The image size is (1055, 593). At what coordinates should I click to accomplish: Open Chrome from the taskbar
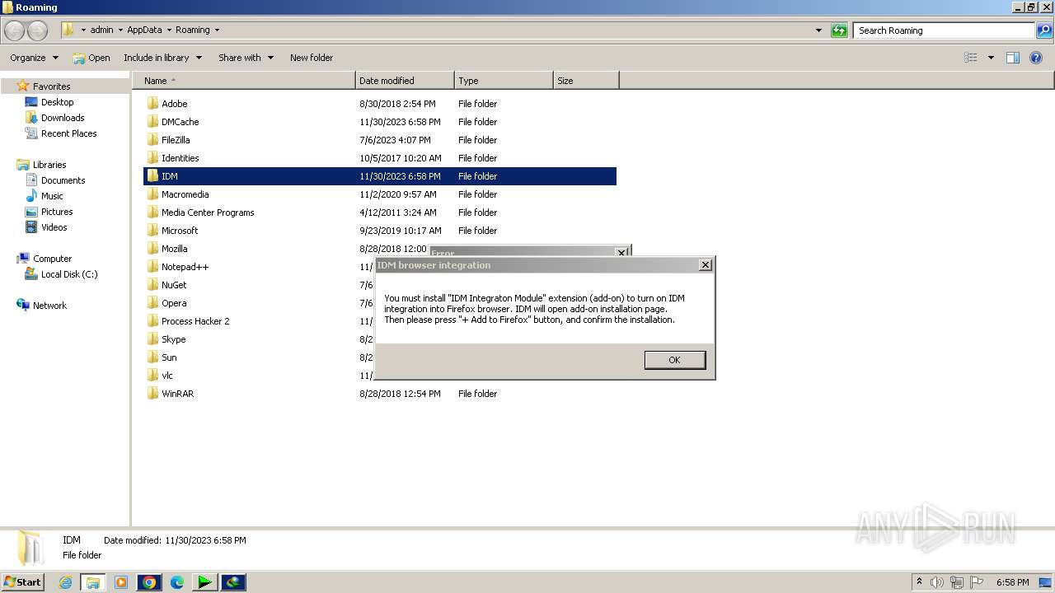149,582
